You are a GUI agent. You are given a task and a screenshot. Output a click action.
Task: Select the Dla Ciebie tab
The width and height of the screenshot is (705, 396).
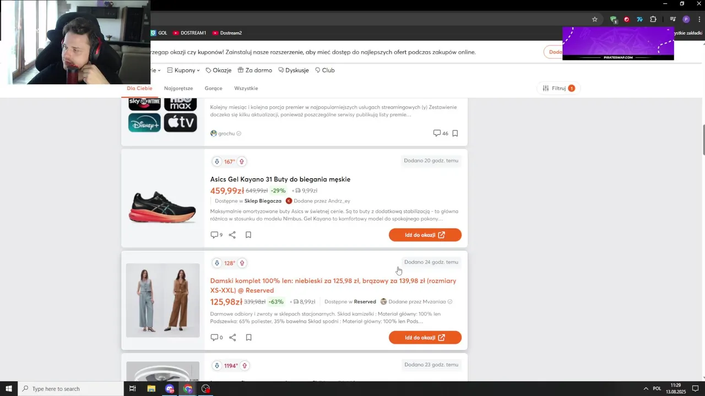139,88
